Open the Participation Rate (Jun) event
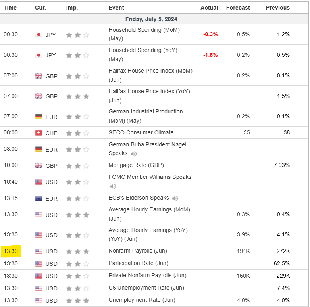 (x=138, y=263)
